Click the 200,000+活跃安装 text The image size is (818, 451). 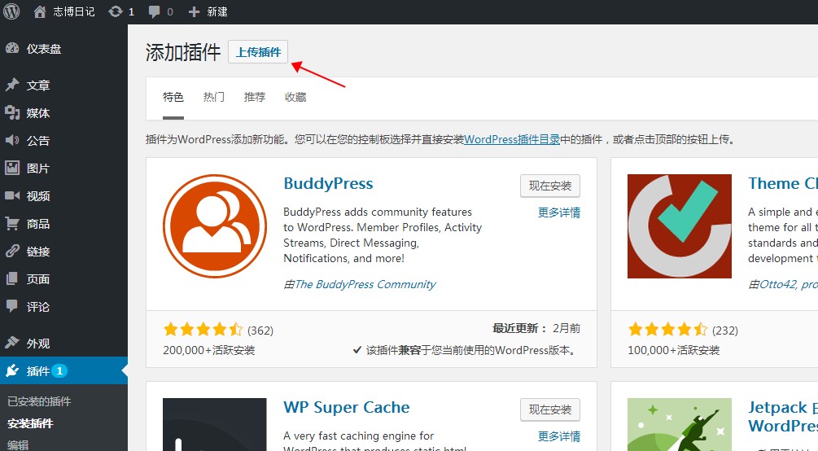(x=208, y=350)
